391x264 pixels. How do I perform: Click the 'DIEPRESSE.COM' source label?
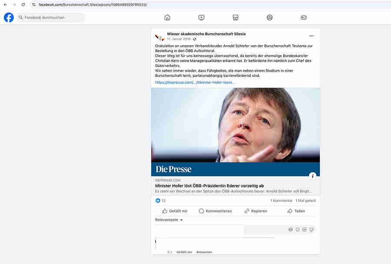(168, 180)
